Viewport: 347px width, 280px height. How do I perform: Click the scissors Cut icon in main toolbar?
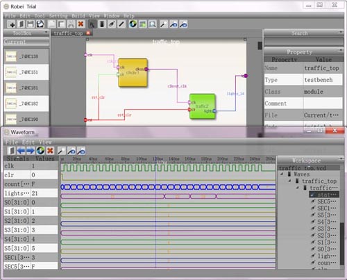[71, 24]
